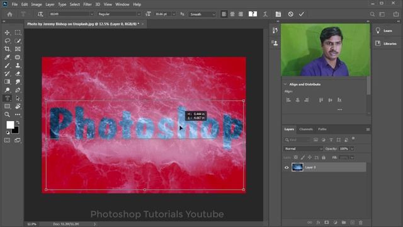Screen dimensions: 403x227
Task: Toggle Quick Mask mode
Action: coord(7,140)
